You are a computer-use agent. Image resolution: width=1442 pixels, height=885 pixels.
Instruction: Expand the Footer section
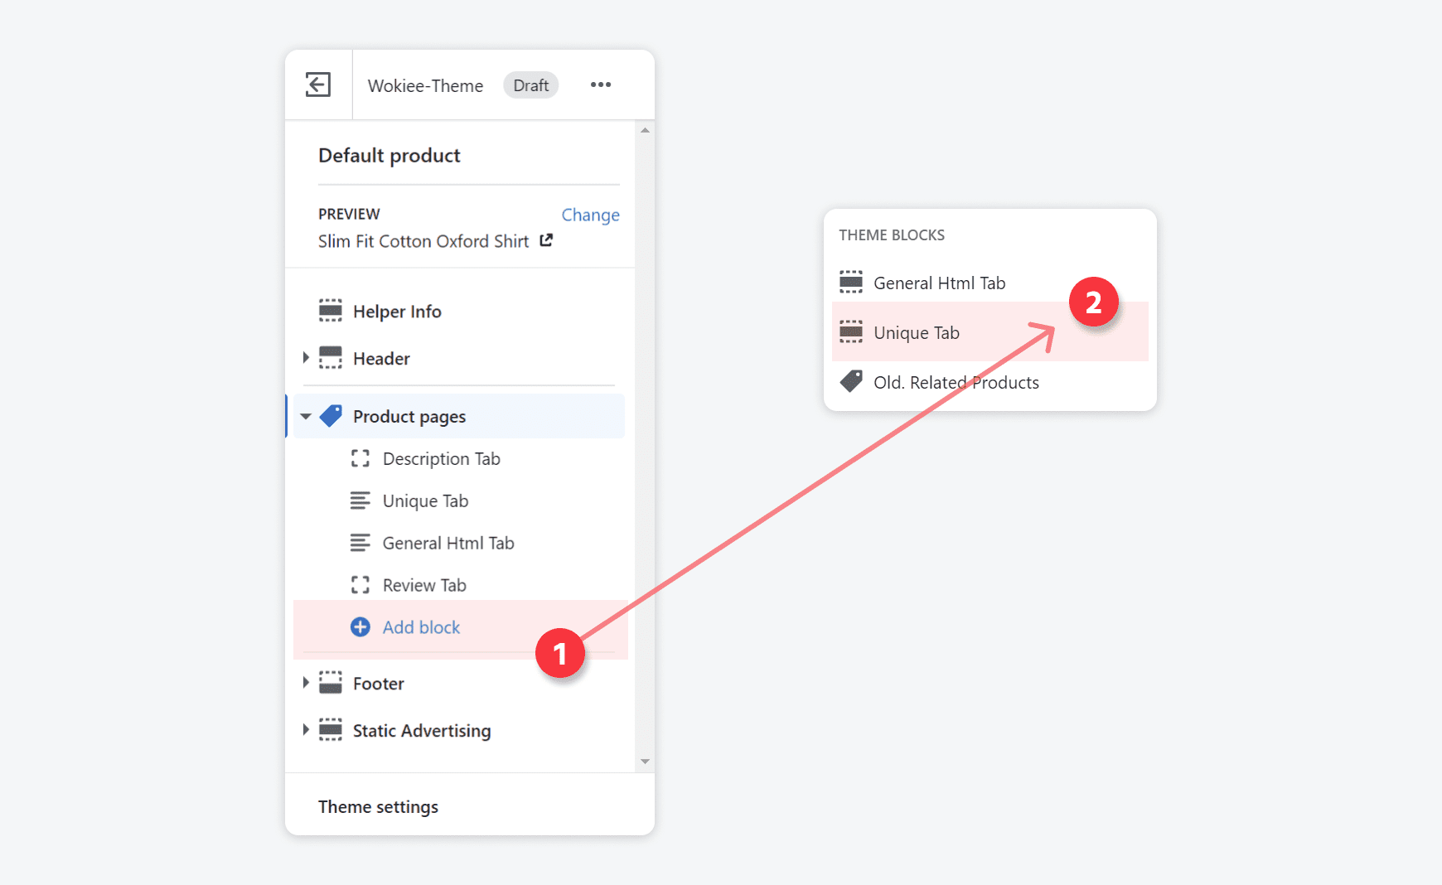click(x=306, y=682)
